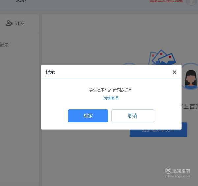This screenshot has height=186, width=198.
Task: Click the partial circle avatar above dialog
Action: 129,64
